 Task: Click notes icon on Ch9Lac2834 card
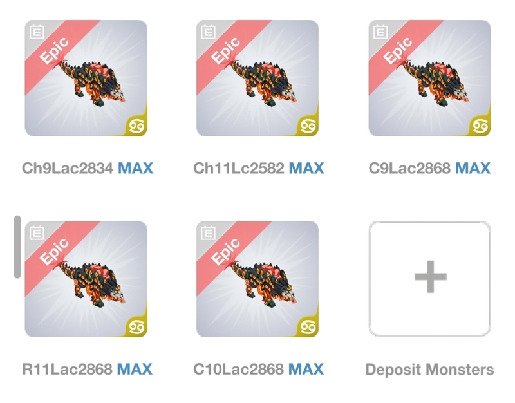point(37,32)
